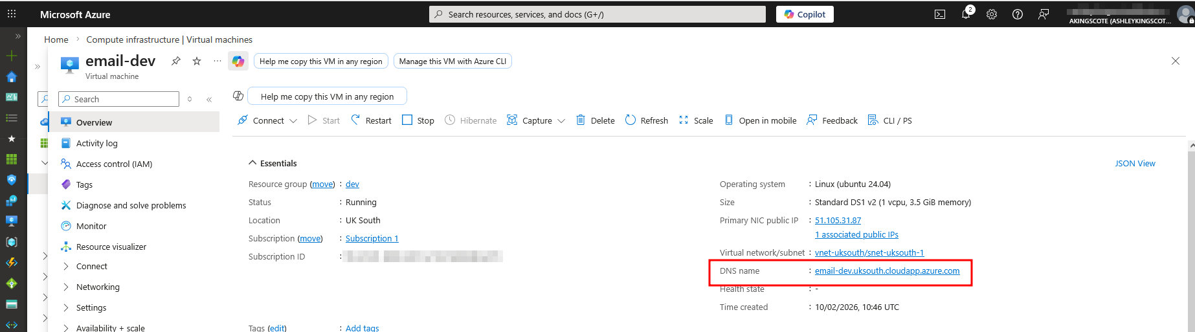
Task: Open public IP 51.105.31.87 link
Action: [838, 220]
